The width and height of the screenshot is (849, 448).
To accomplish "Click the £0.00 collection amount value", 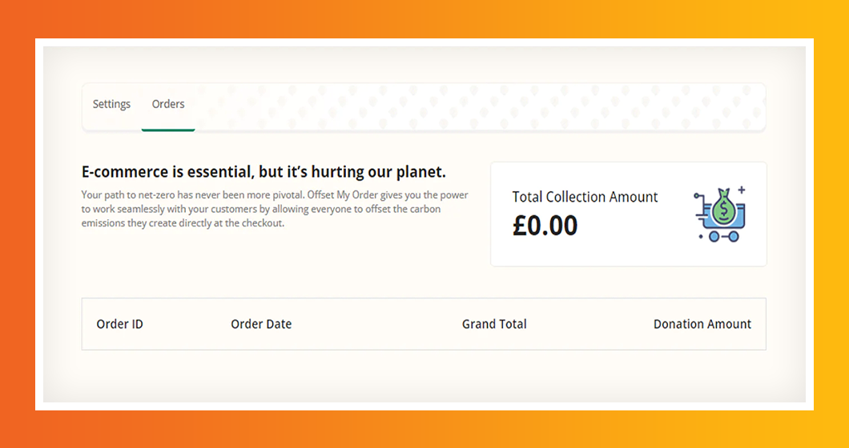I will pyautogui.click(x=545, y=226).
